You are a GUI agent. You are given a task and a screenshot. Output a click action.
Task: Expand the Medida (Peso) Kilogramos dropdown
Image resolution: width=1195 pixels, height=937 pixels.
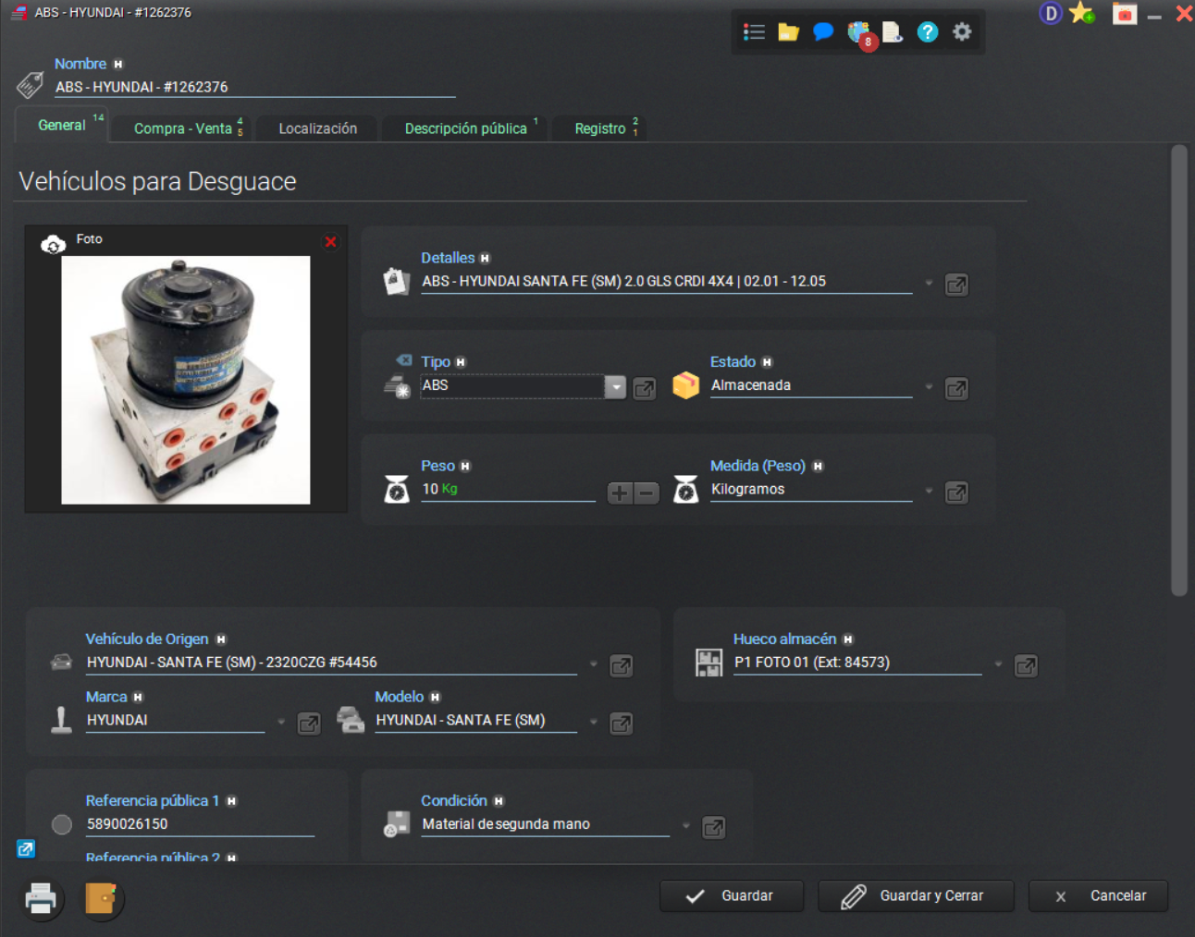pyautogui.click(x=929, y=492)
